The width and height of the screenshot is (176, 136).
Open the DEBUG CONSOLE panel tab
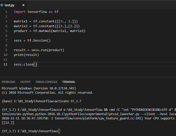click(47, 82)
